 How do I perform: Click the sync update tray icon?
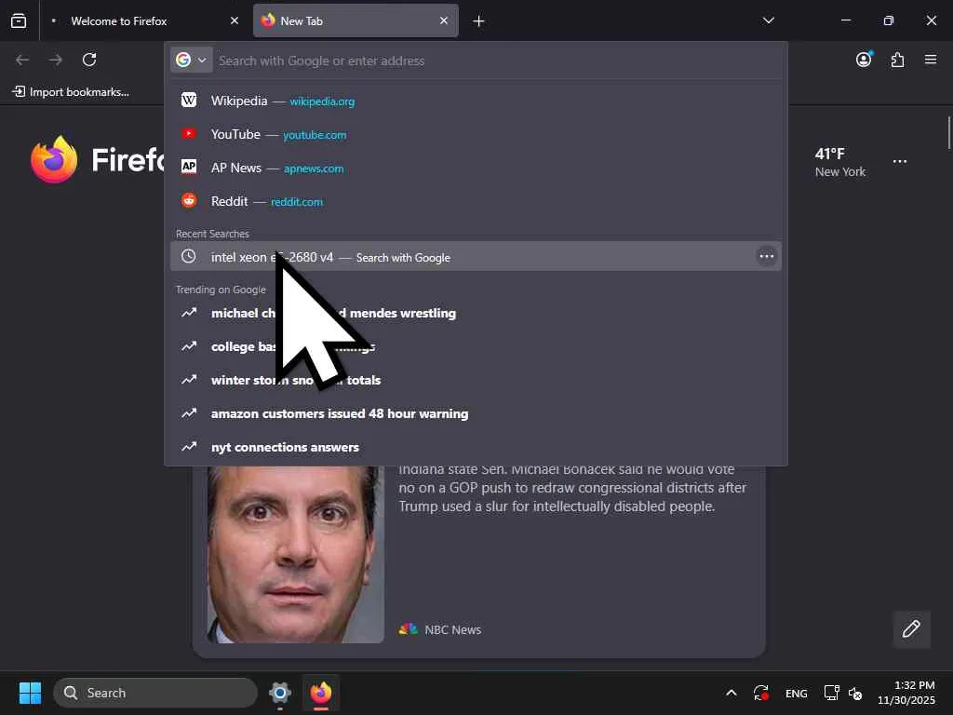coord(761,693)
